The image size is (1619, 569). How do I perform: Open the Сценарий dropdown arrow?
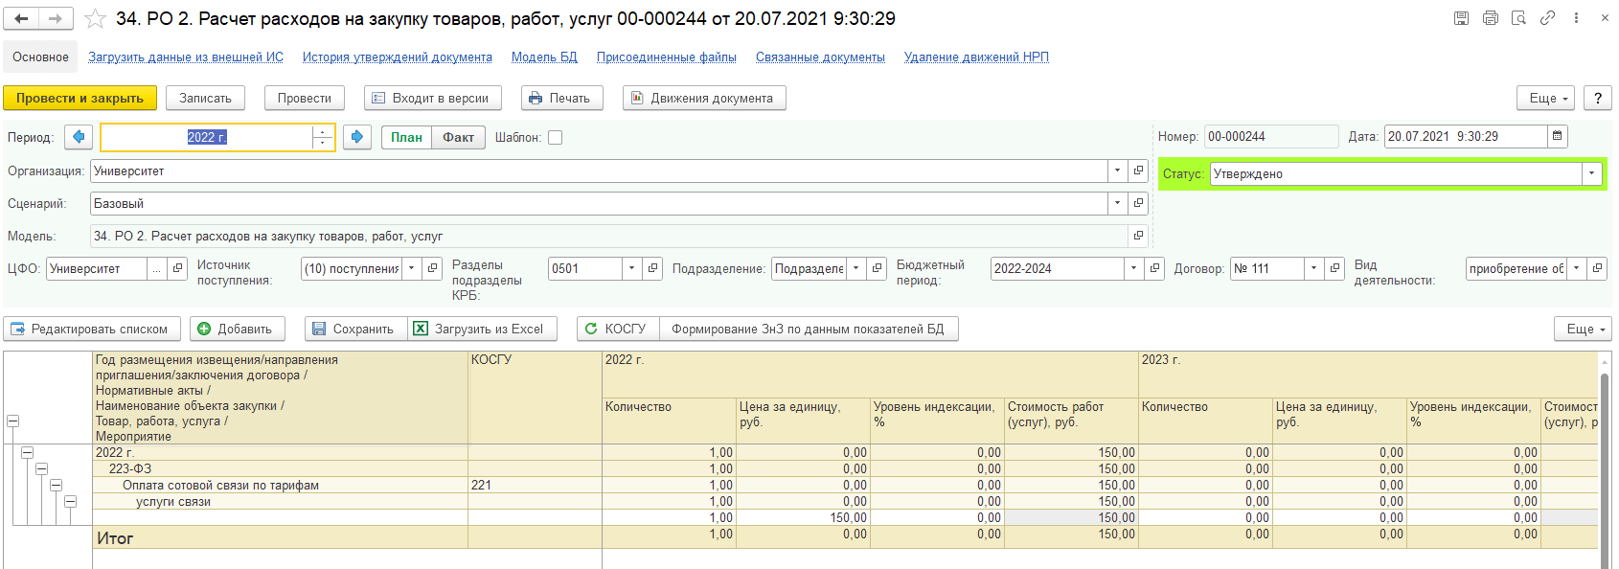click(1117, 203)
